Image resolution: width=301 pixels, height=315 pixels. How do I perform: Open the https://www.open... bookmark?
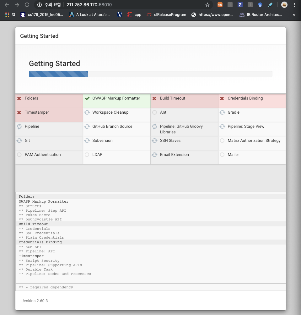(x=212, y=15)
